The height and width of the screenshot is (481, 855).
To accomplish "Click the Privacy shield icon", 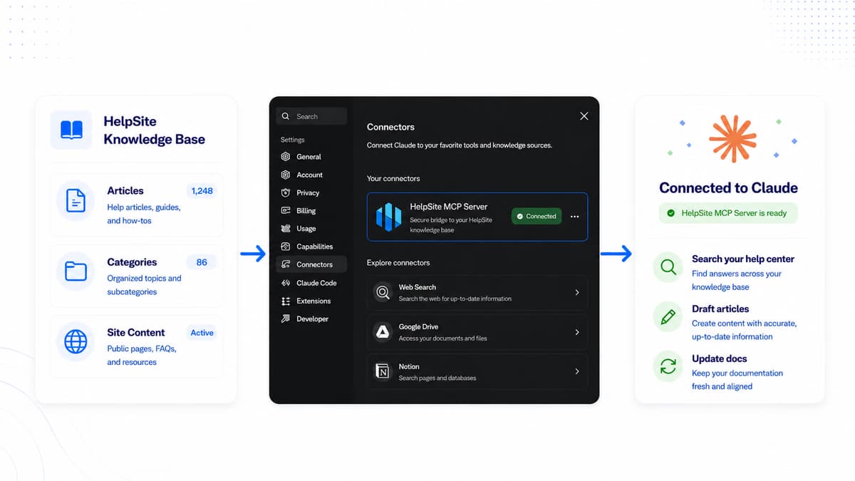I will pos(286,192).
